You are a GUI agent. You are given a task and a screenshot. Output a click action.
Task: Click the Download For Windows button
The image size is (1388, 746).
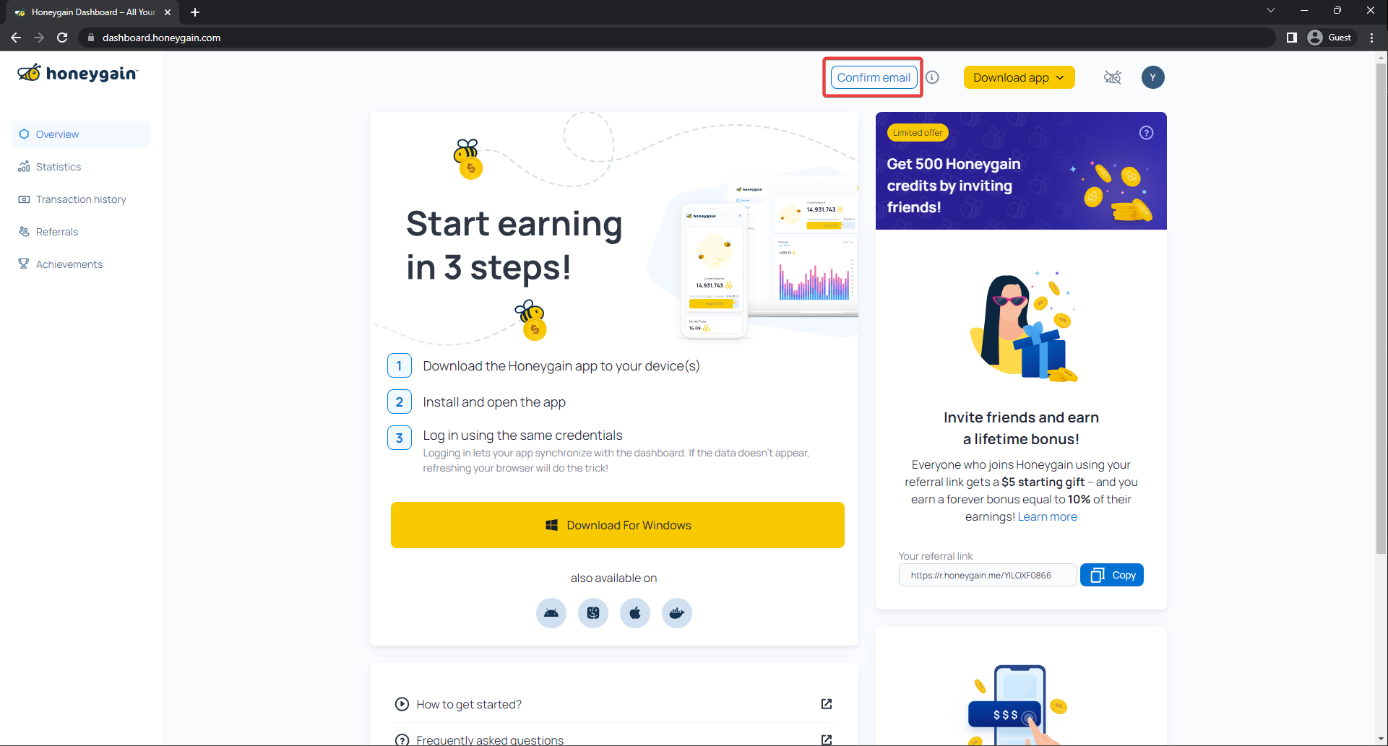point(618,525)
